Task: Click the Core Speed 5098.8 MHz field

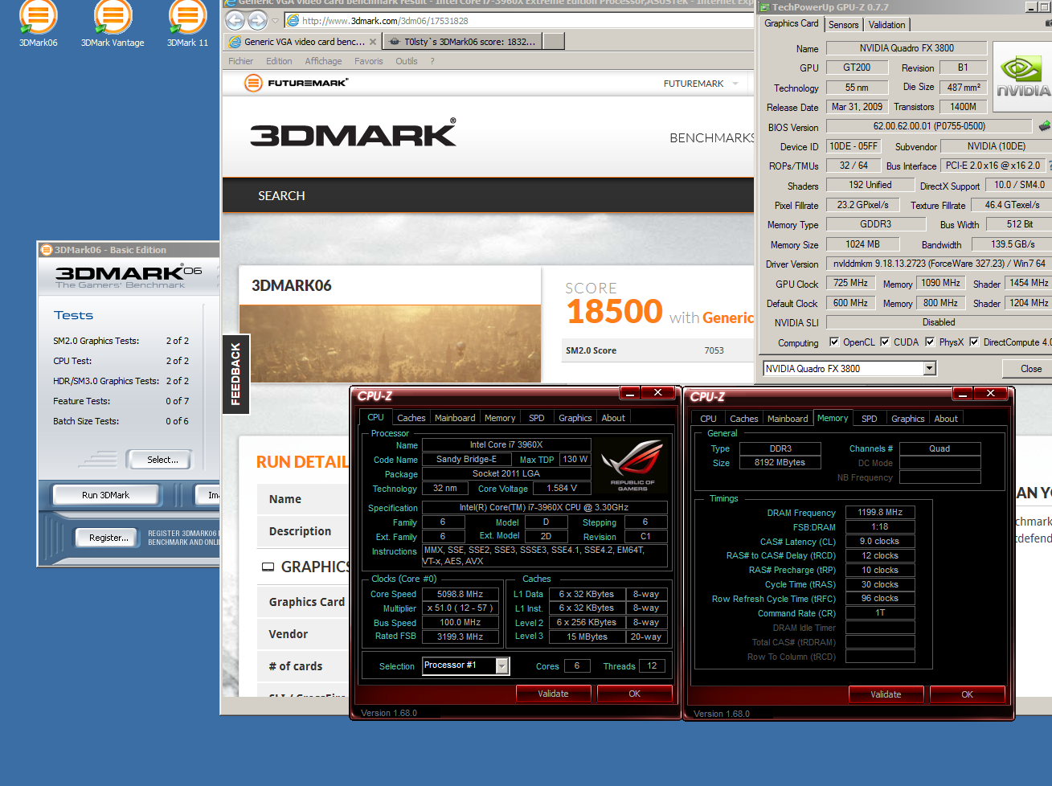Action: (x=460, y=594)
